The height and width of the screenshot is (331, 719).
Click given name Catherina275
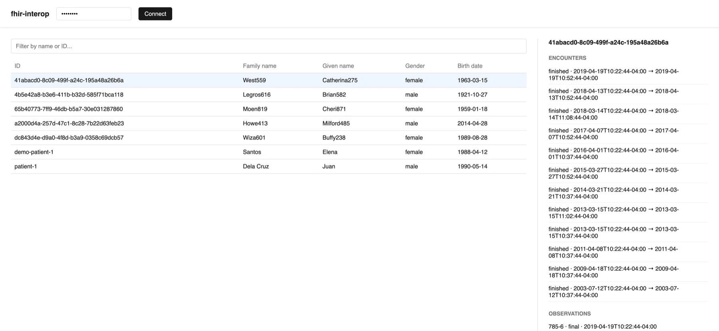tap(340, 80)
